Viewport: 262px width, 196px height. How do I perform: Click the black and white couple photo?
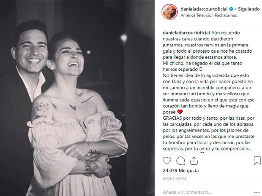(77, 98)
